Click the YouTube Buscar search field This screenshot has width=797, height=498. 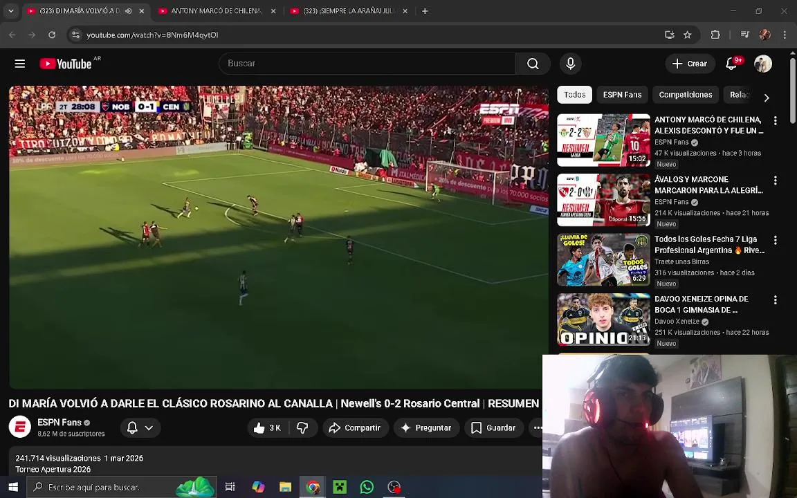(x=367, y=64)
